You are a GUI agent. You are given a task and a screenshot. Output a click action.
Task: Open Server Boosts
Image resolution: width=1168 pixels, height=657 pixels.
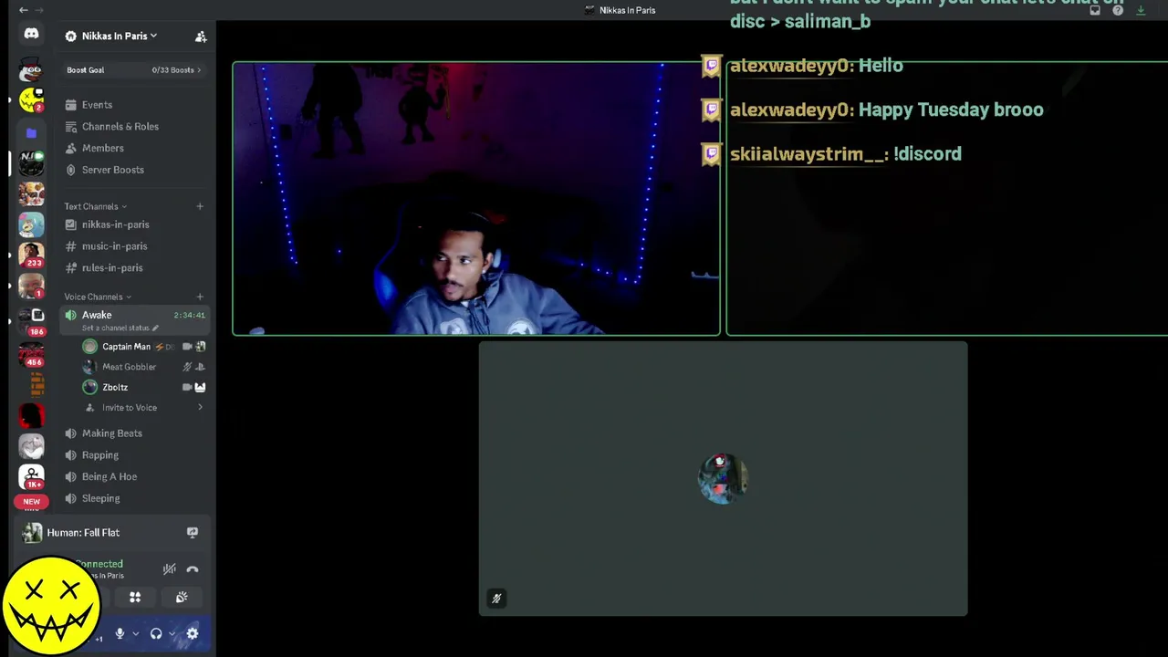[135, 170]
